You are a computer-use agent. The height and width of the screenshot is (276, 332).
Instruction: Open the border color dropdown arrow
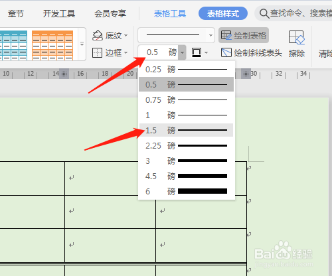[x=207, y=52]
